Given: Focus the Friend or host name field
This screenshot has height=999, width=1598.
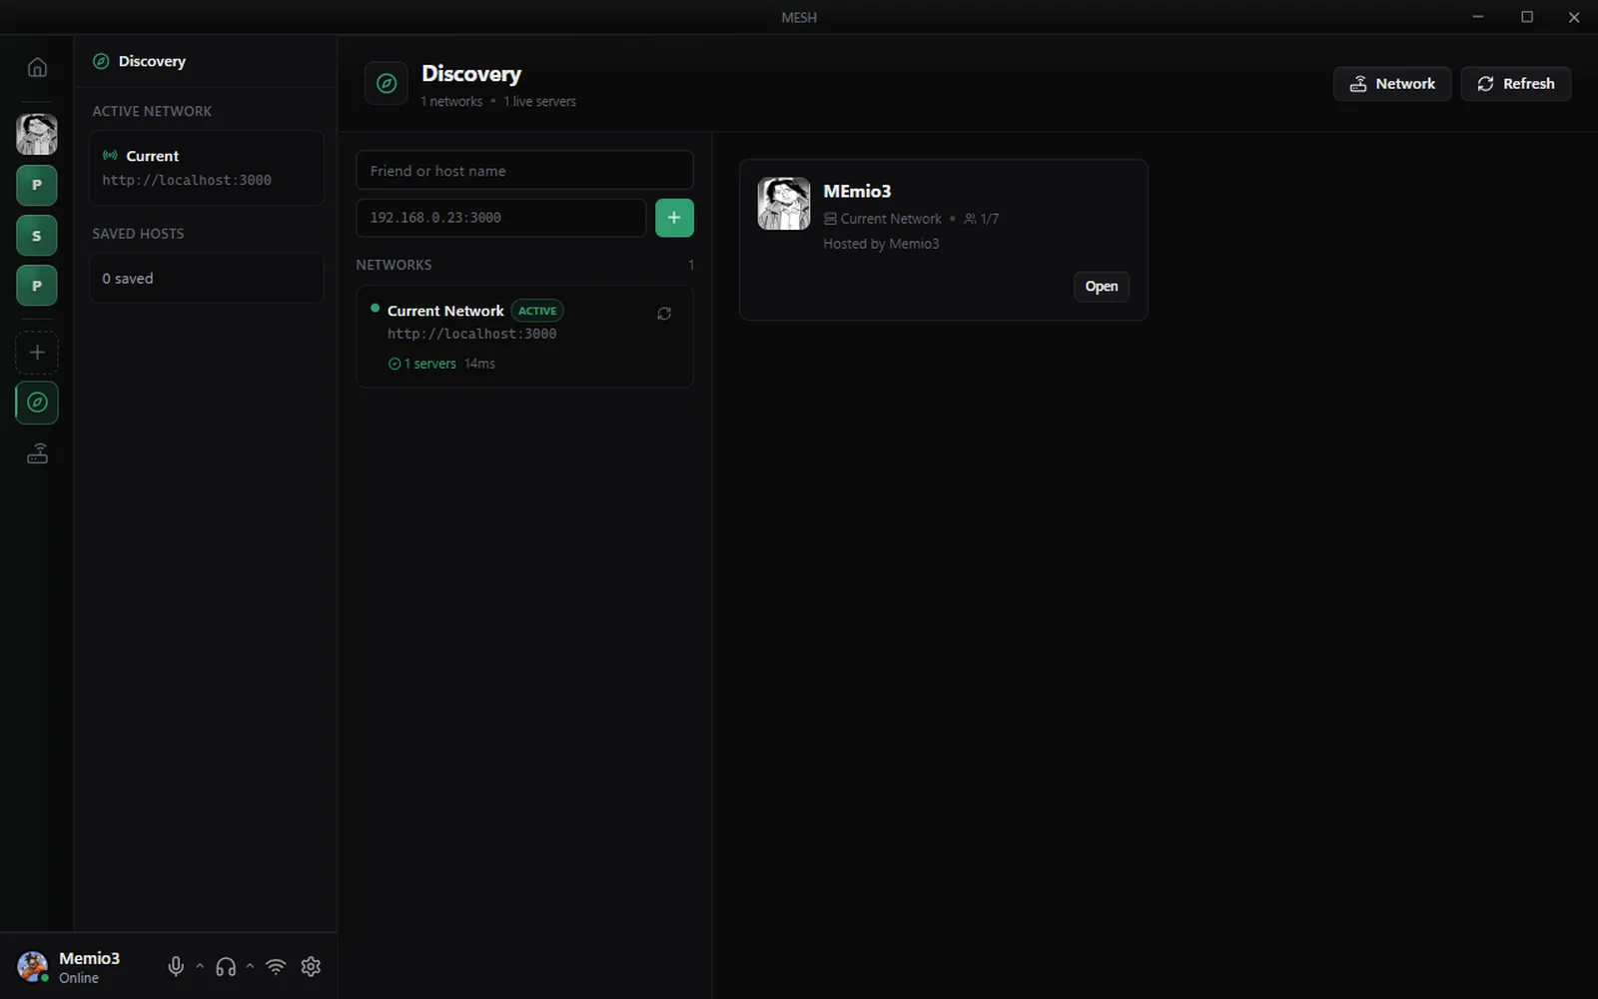Looking at the screenshot, I should coord(524,171).
